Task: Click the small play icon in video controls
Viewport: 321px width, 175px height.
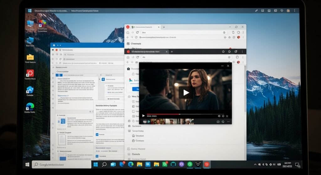Action: tap(144, 116)
